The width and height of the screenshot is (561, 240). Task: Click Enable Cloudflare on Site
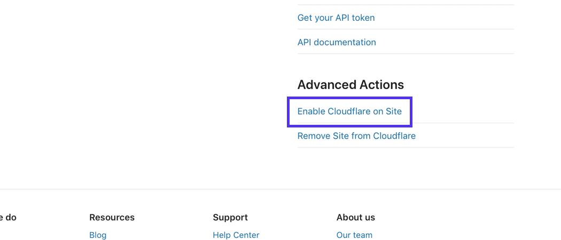349,111
